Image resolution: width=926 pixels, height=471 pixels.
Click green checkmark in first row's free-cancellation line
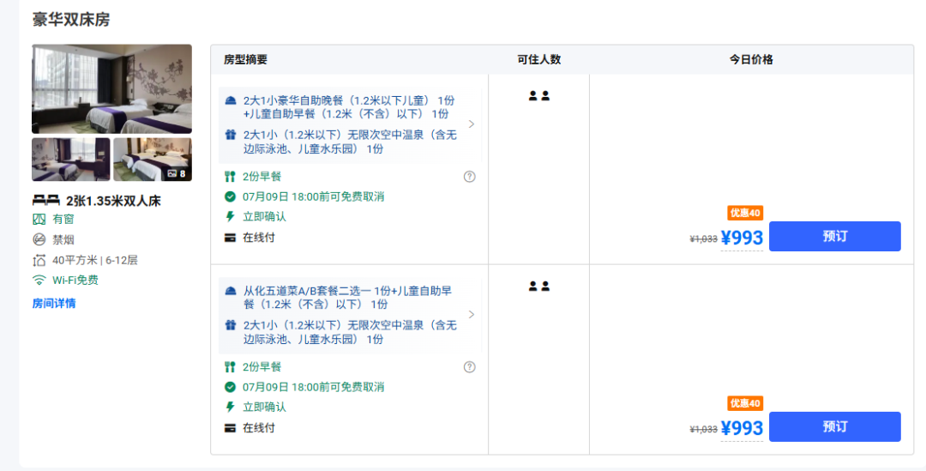click(x=231, y=196)
